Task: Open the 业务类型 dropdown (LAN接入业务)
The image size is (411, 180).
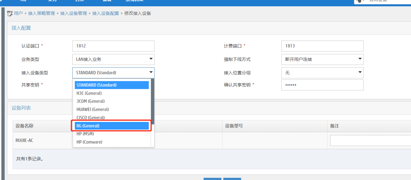Action: point(113,59)
